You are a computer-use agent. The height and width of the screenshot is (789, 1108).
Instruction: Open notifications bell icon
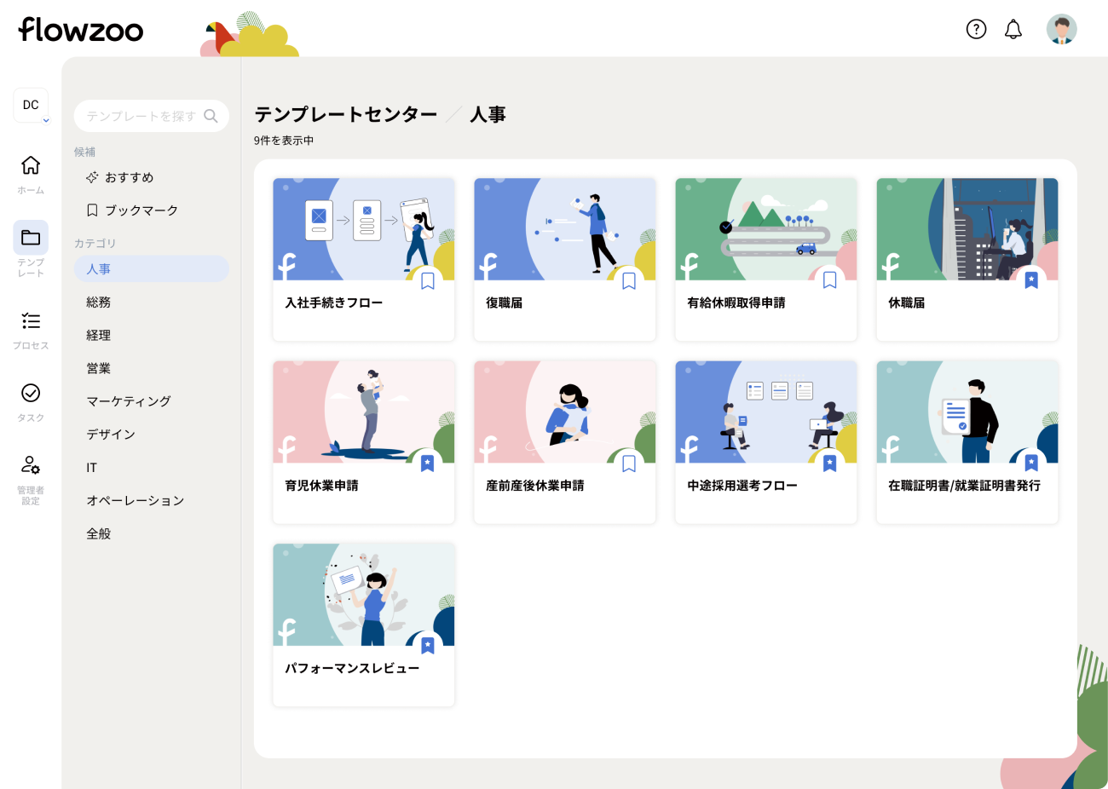coord(1013,29)
